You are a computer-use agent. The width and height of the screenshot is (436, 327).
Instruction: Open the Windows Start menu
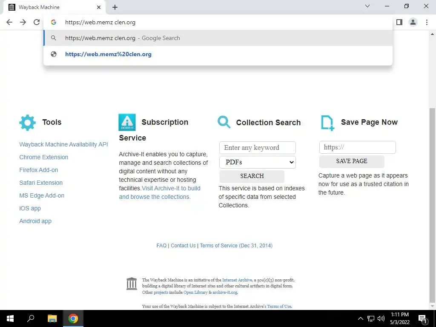(x=10, y=318)
